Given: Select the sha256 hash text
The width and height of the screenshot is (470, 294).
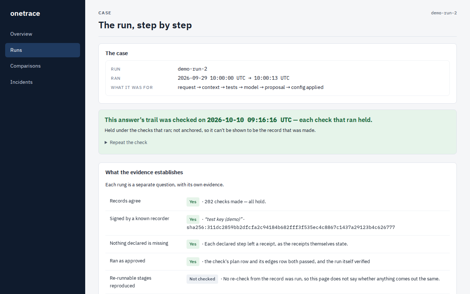Looking at the screenshot, I should [x=291, y=227].
